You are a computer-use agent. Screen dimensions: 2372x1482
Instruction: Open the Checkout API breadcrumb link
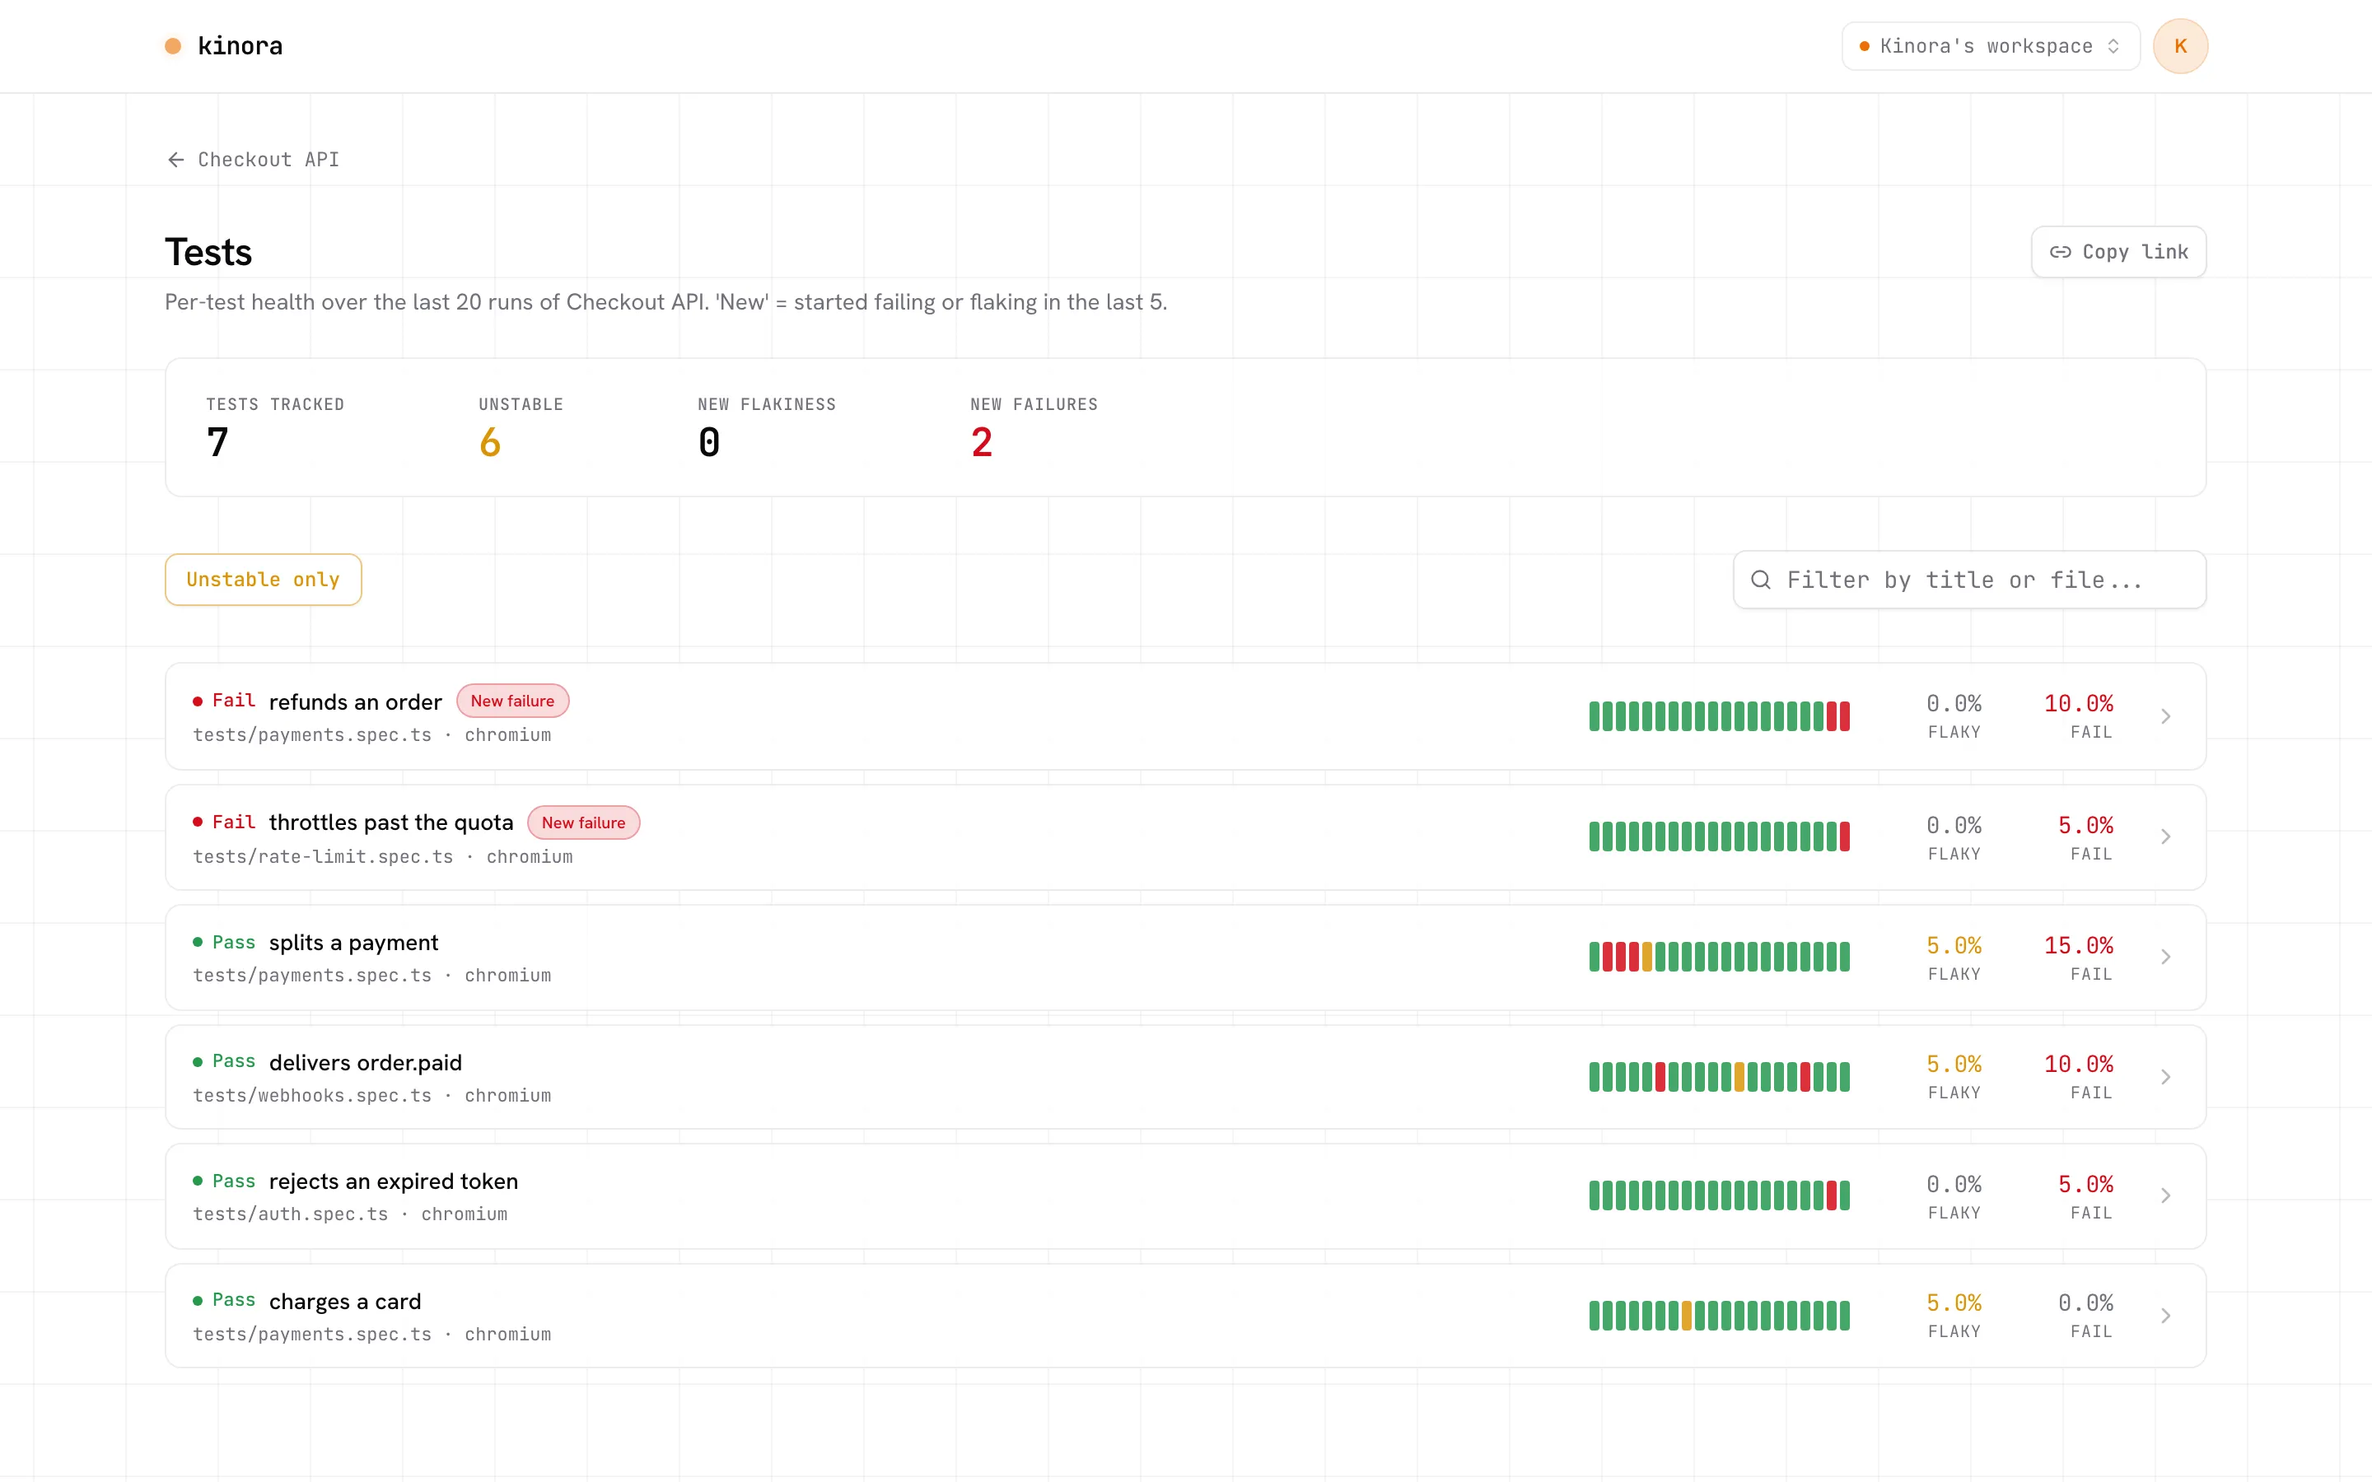coord(268,160)
